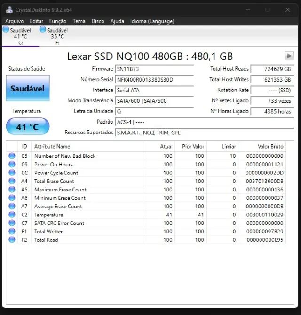Select the Maximum Erase Count attribute name
301x315 pixels.
[x=60, y=190]
